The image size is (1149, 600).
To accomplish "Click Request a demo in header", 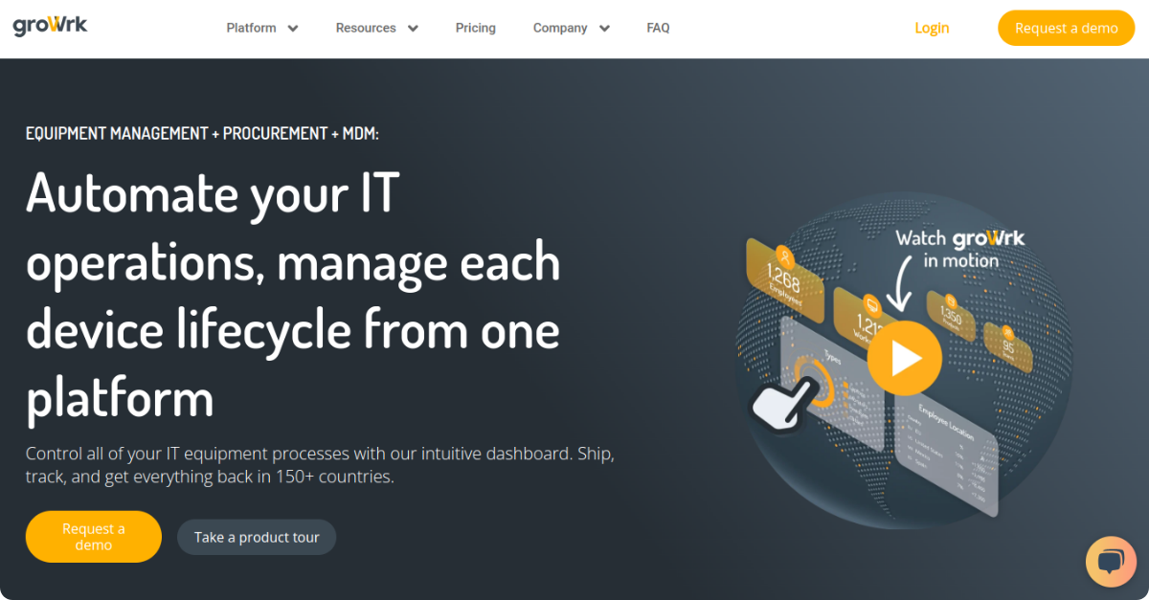I will [x=1066, y=28].
